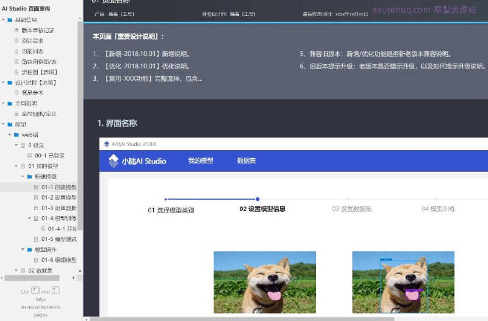
Task: Click the page icon beside 竞品参考
Action: tap(16, 93)
